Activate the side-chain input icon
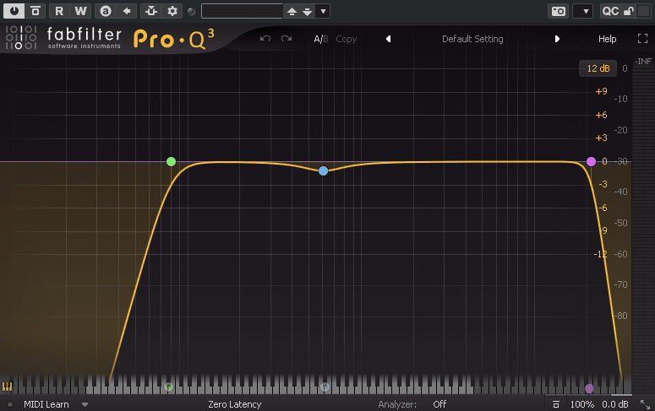 (x=150, y=11)
